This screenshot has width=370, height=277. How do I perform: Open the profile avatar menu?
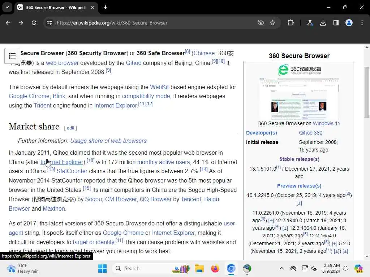349,23
